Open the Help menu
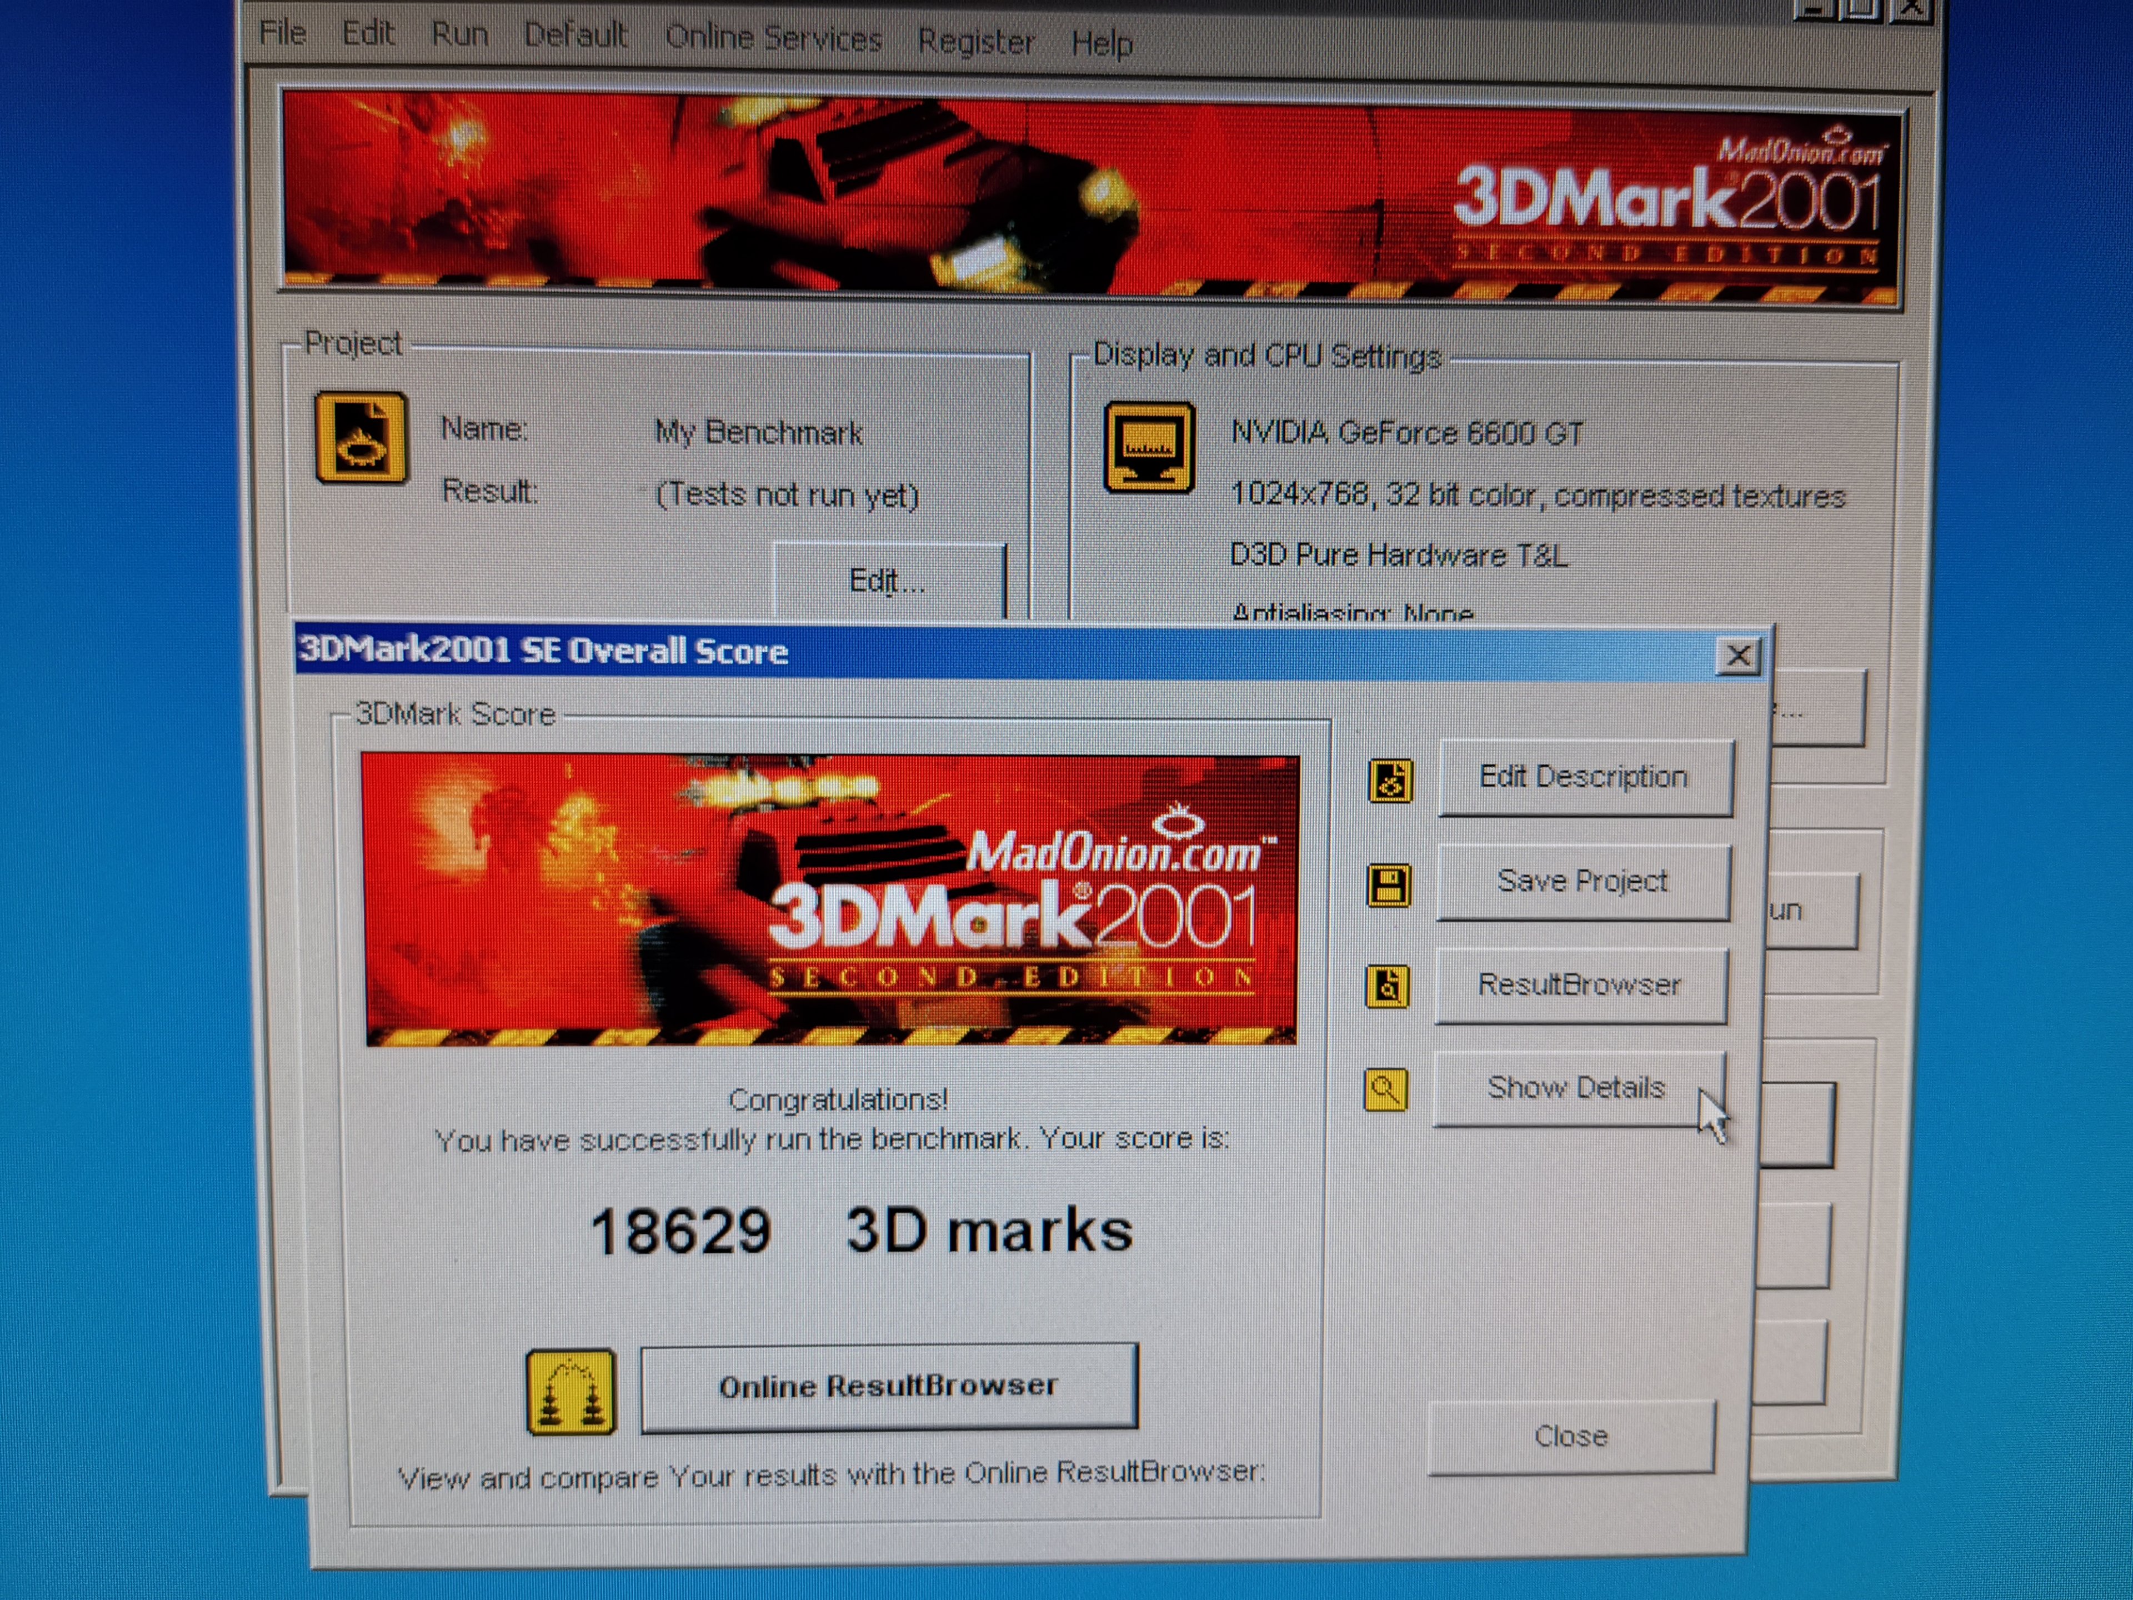 pos(1101,43)
